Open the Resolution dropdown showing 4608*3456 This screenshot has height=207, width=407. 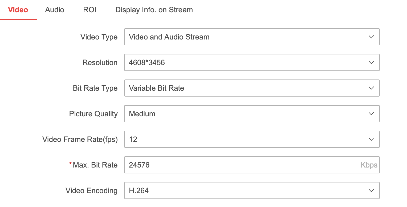point(240,62)
